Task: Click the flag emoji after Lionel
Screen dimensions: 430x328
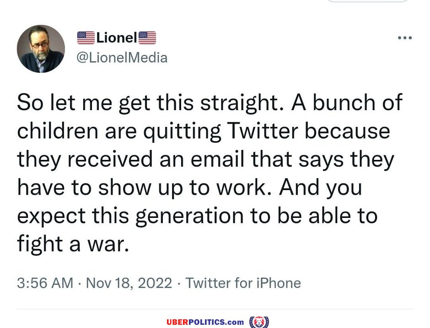Action: pos(147,38)
